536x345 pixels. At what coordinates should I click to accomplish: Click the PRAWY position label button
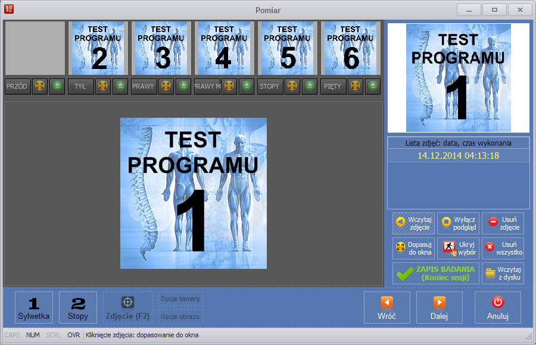click(x=143, y=86)
